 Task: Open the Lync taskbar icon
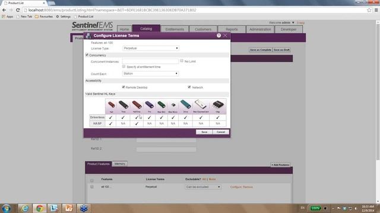(54, 208)
